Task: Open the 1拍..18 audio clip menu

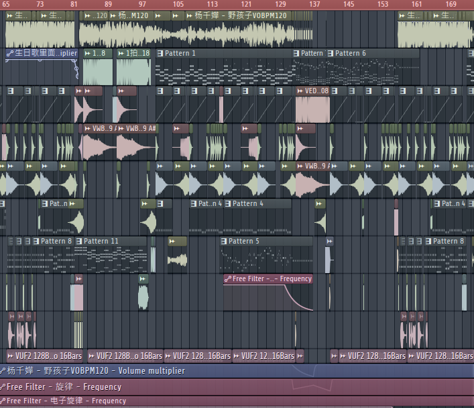Action: click(121, 54)
